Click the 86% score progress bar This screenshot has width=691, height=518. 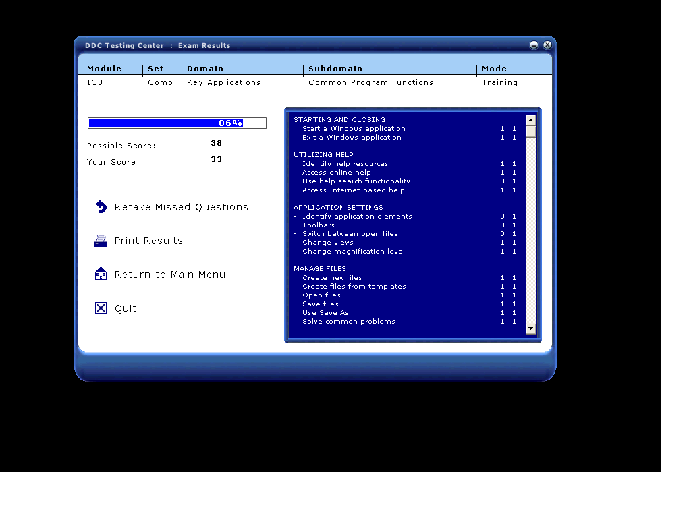point(177,123)
